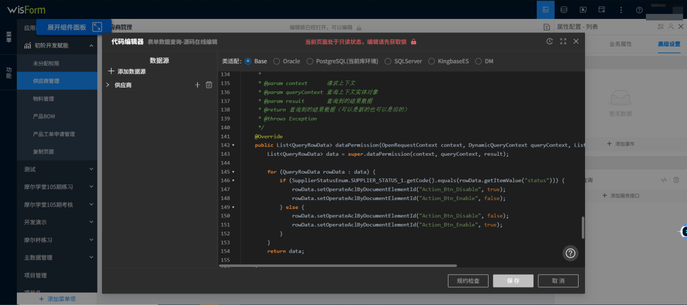This screenshot has height=305, width=687.
Task: Switch to the 高级设置 tab
Action: 669,44
